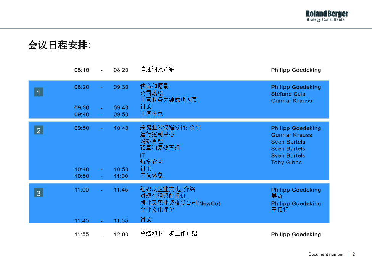Image resolution: width=372 pixels, height=257 pixels.
Task: Select Gunnar Krauss beside 主营业务关键成功因素
Action: point(291,101)
